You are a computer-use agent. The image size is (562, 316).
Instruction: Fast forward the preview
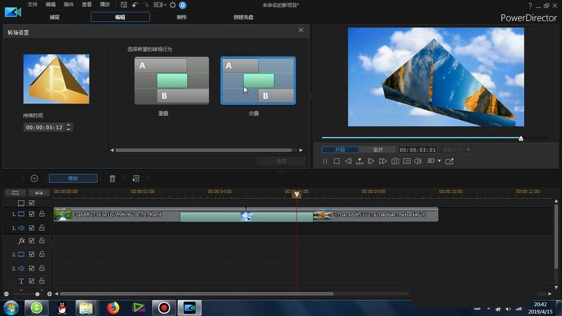coord(383,161)
